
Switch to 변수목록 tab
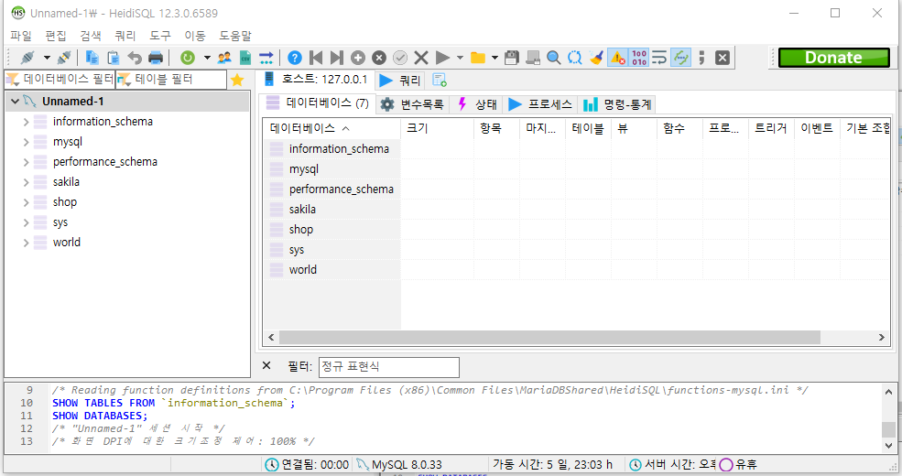pos(413,104)
